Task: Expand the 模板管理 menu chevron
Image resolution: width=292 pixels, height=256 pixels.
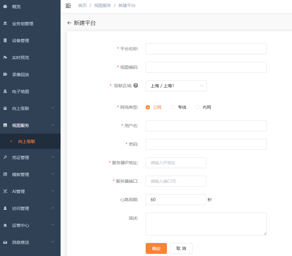Action: 53,174
